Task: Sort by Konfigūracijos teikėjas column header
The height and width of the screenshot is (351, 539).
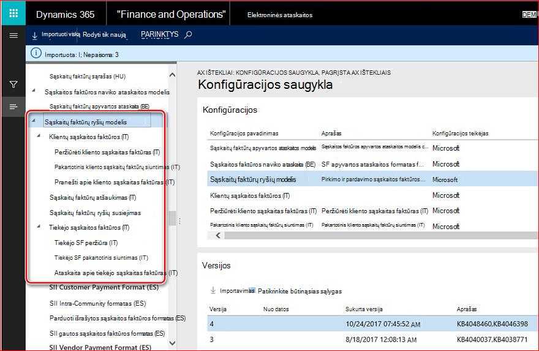Action: [x=460, y=134]
